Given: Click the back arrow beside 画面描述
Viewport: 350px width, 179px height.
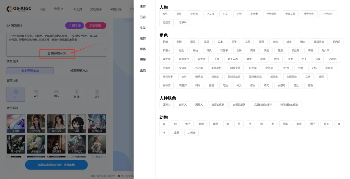Looking at the screenshot, I should coord(8,26).
